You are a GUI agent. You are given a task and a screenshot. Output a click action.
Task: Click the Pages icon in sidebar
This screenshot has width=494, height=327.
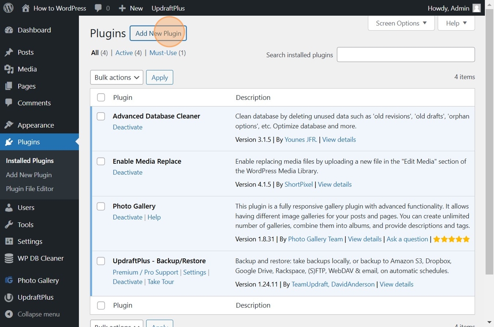click(x=9, y=86)
